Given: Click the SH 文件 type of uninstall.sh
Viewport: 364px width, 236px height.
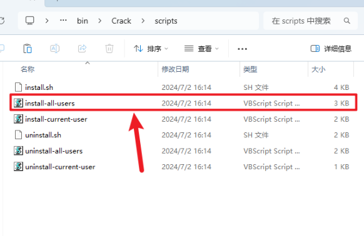Looking at the screenshot, I should 256,135.
